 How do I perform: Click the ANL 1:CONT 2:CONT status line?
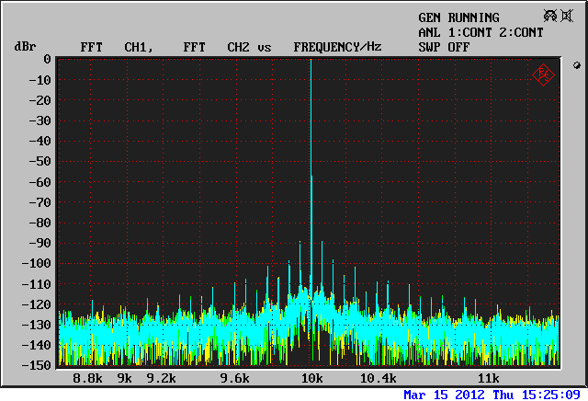tap(481, 33)
